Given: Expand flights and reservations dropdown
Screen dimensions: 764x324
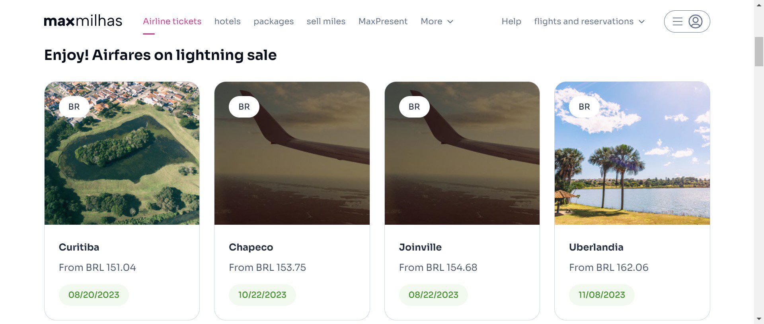Looking at the screenshot, I should (589, 21).
